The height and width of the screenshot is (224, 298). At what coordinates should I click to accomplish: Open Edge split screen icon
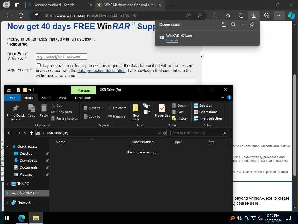click(215, 15)
